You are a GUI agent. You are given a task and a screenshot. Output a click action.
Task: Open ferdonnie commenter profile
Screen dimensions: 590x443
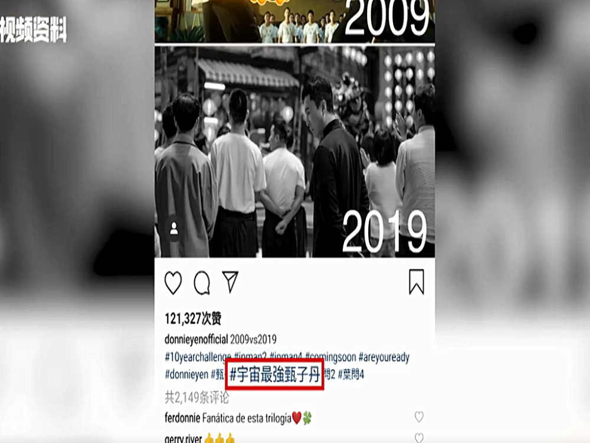(182, 418)
